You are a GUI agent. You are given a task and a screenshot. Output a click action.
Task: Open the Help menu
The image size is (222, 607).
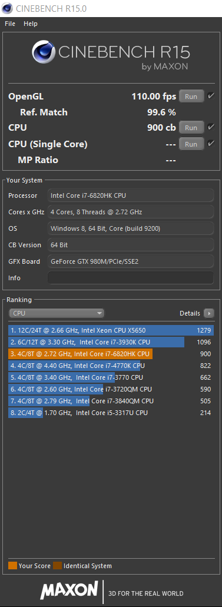click(x=31, y=24)
